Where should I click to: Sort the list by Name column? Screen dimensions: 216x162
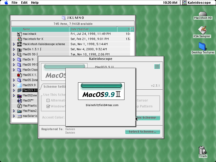tap(40, 29)
